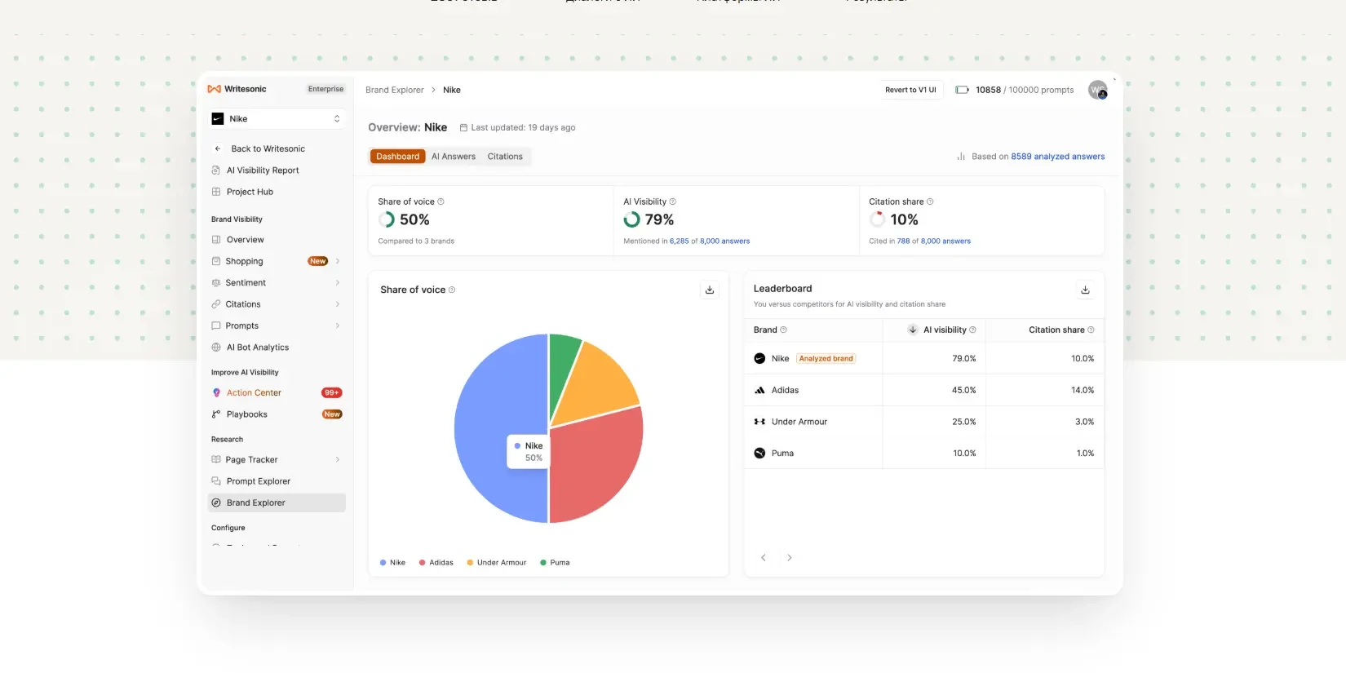Download the Leaderboard table

[1086, 290]
